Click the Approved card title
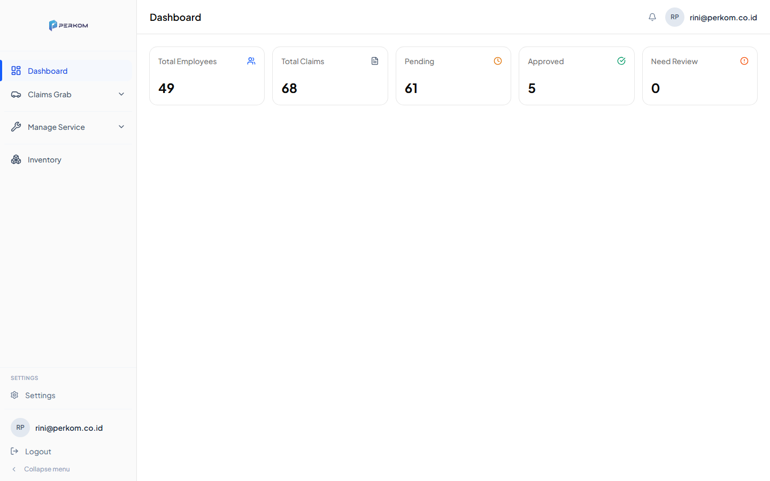The height and width of the screenshot is (481, 770). (x=546, y=61)
